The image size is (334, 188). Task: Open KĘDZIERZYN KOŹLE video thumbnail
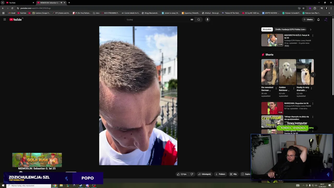pos(272,40)
